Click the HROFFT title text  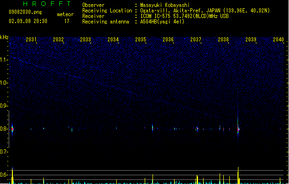click(47, 4)
